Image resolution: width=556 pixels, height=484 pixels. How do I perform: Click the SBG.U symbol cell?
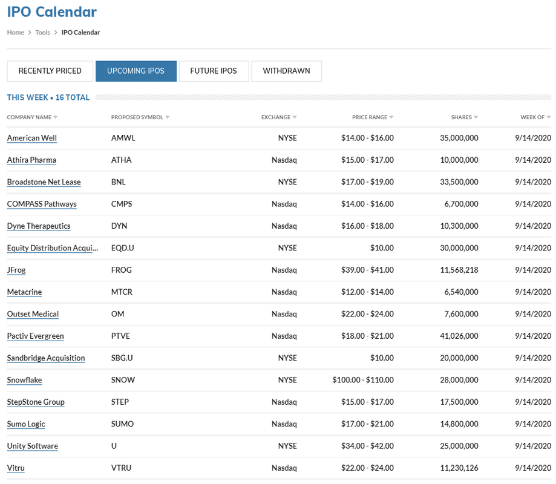tap(122, 358)
